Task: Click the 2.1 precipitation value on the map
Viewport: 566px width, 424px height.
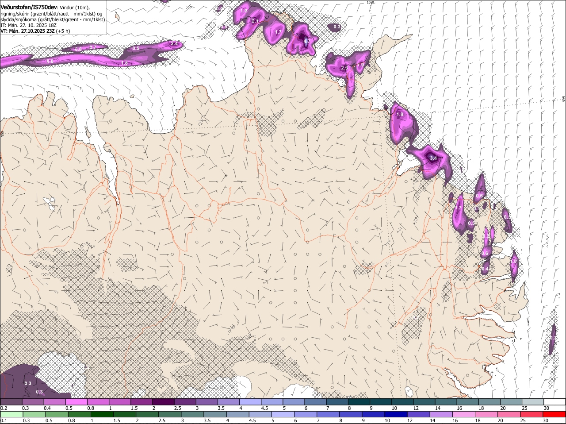Action: 255,21
